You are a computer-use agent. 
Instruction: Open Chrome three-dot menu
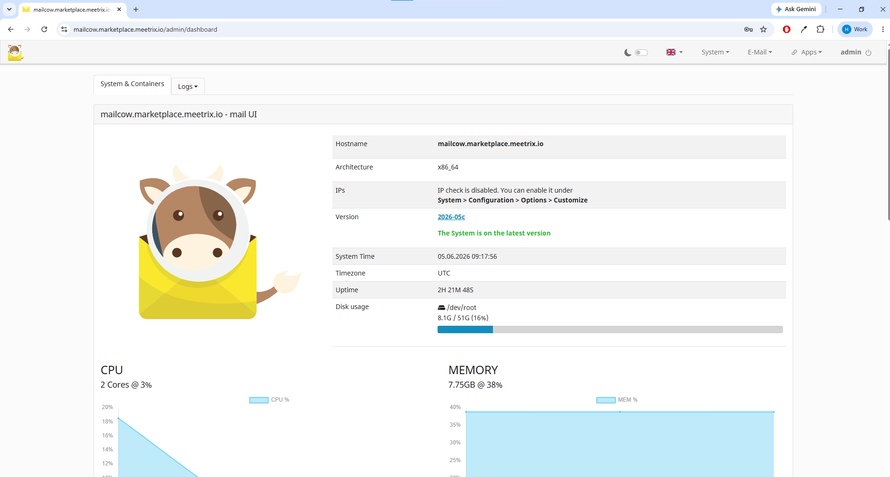(883, 29)
